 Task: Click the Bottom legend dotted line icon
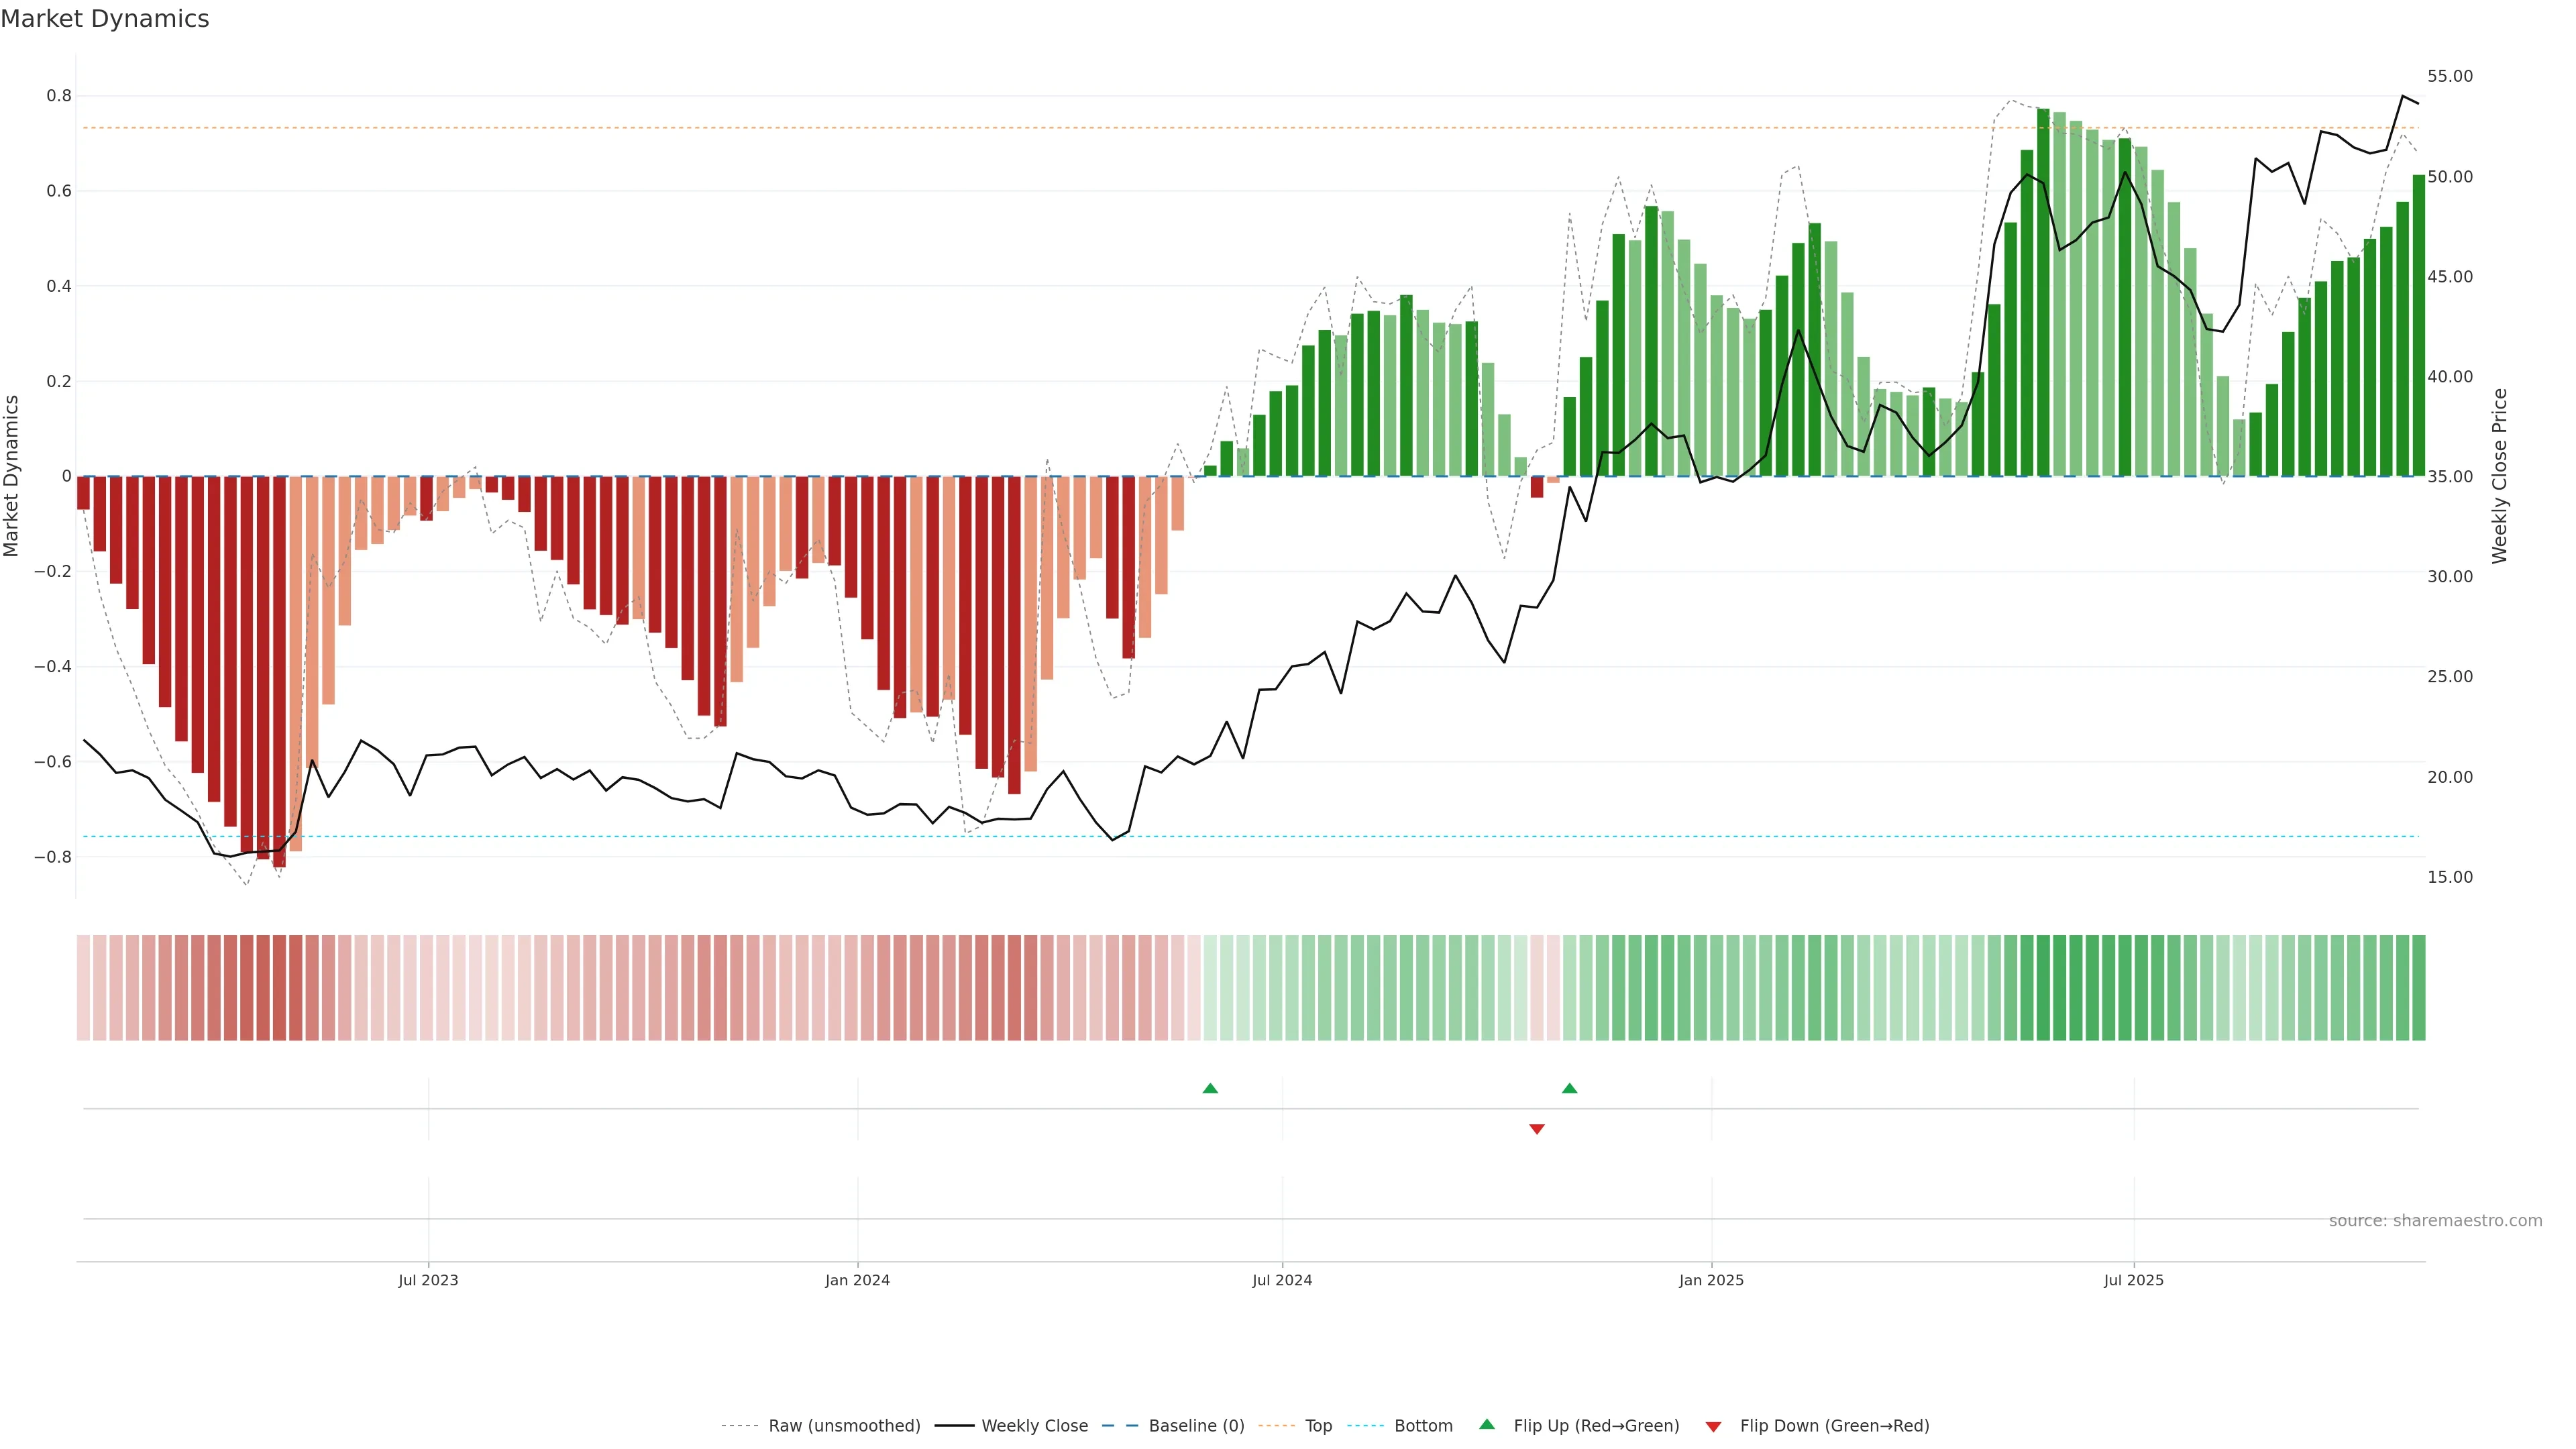1365,1426
